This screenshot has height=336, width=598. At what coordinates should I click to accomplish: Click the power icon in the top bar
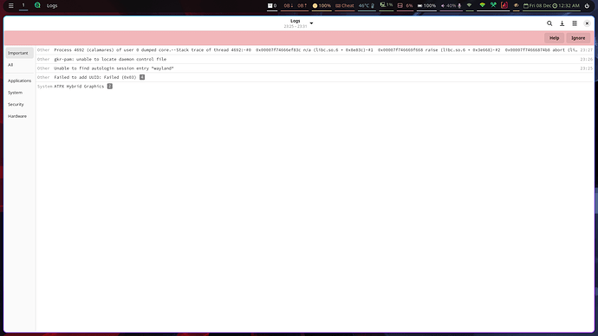coord(587,6)
